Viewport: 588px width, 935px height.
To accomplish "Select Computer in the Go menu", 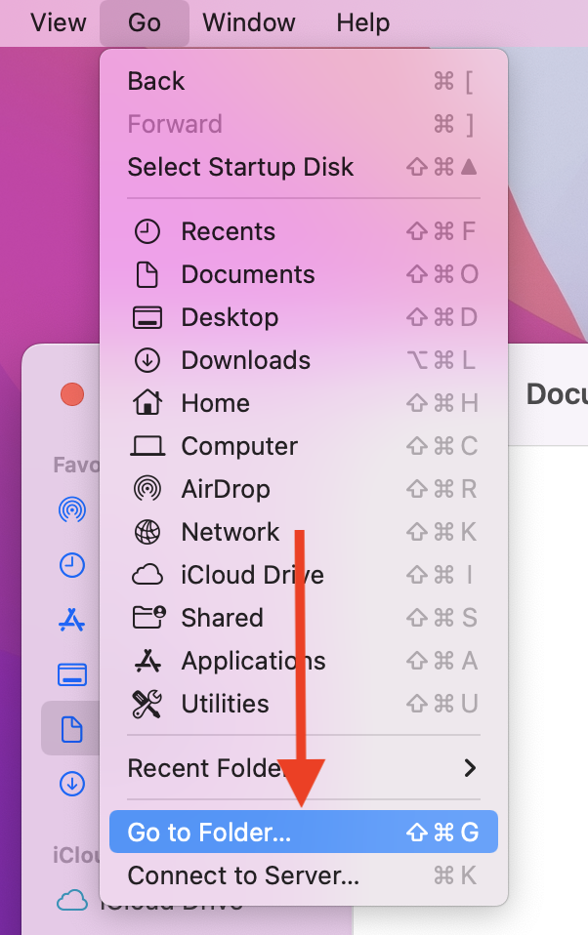I will click(239, 446).
